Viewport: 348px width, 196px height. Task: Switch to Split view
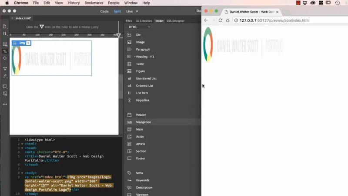[x=117, y=11]
